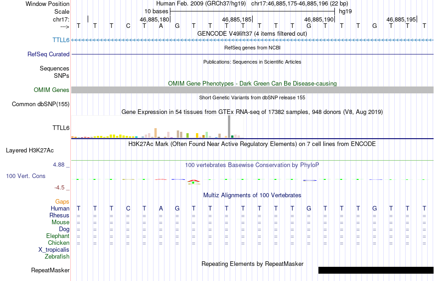Click the red PhyloP conservation peak

(x=194, y=181)
